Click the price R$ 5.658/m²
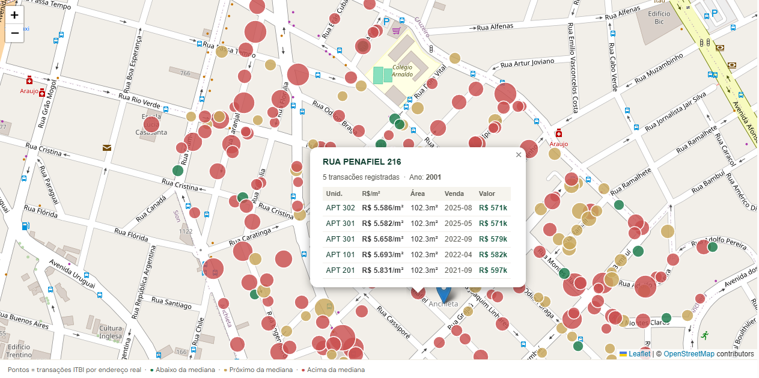Screen dimensions: 759x378 click(x=383, y=239)
